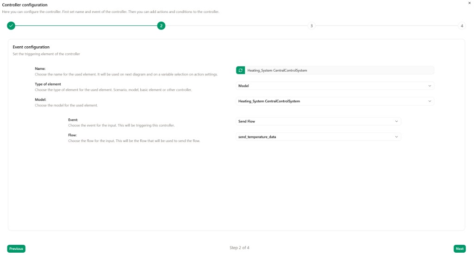Click the 'Event:' label
The image size is (474, 255).
[73, 120]
